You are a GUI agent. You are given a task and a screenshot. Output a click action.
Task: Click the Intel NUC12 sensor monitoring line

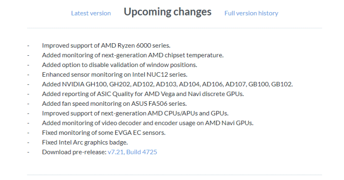point(115,74)
